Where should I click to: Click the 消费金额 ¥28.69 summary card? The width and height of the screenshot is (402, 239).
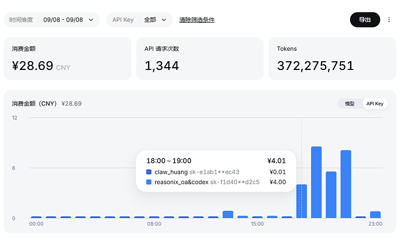[x=68, y=59]
